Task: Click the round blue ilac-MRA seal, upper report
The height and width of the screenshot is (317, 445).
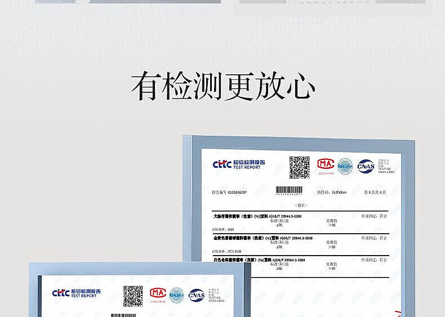Action: tap(345, 166)
